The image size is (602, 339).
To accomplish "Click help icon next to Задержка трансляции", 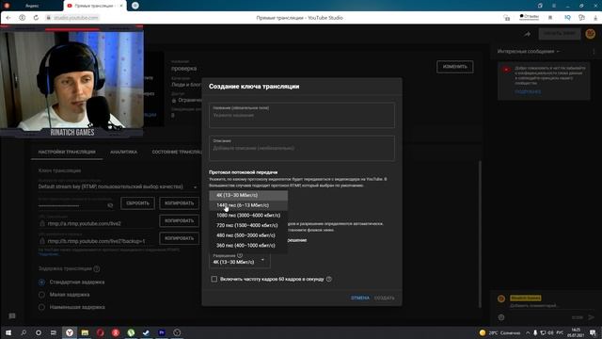I will coord(97,269).
